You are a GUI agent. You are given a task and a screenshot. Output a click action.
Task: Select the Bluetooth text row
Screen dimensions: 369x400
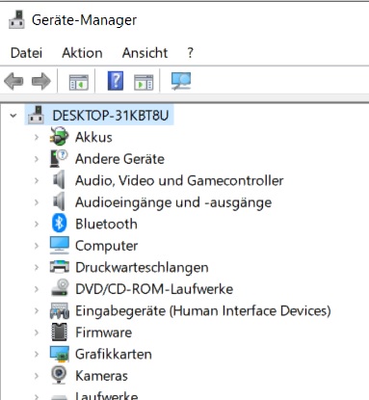pyautogui.click(x=106, y=224)
